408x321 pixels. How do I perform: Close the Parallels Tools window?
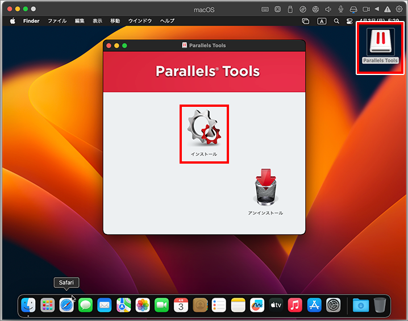coord(109,46)
